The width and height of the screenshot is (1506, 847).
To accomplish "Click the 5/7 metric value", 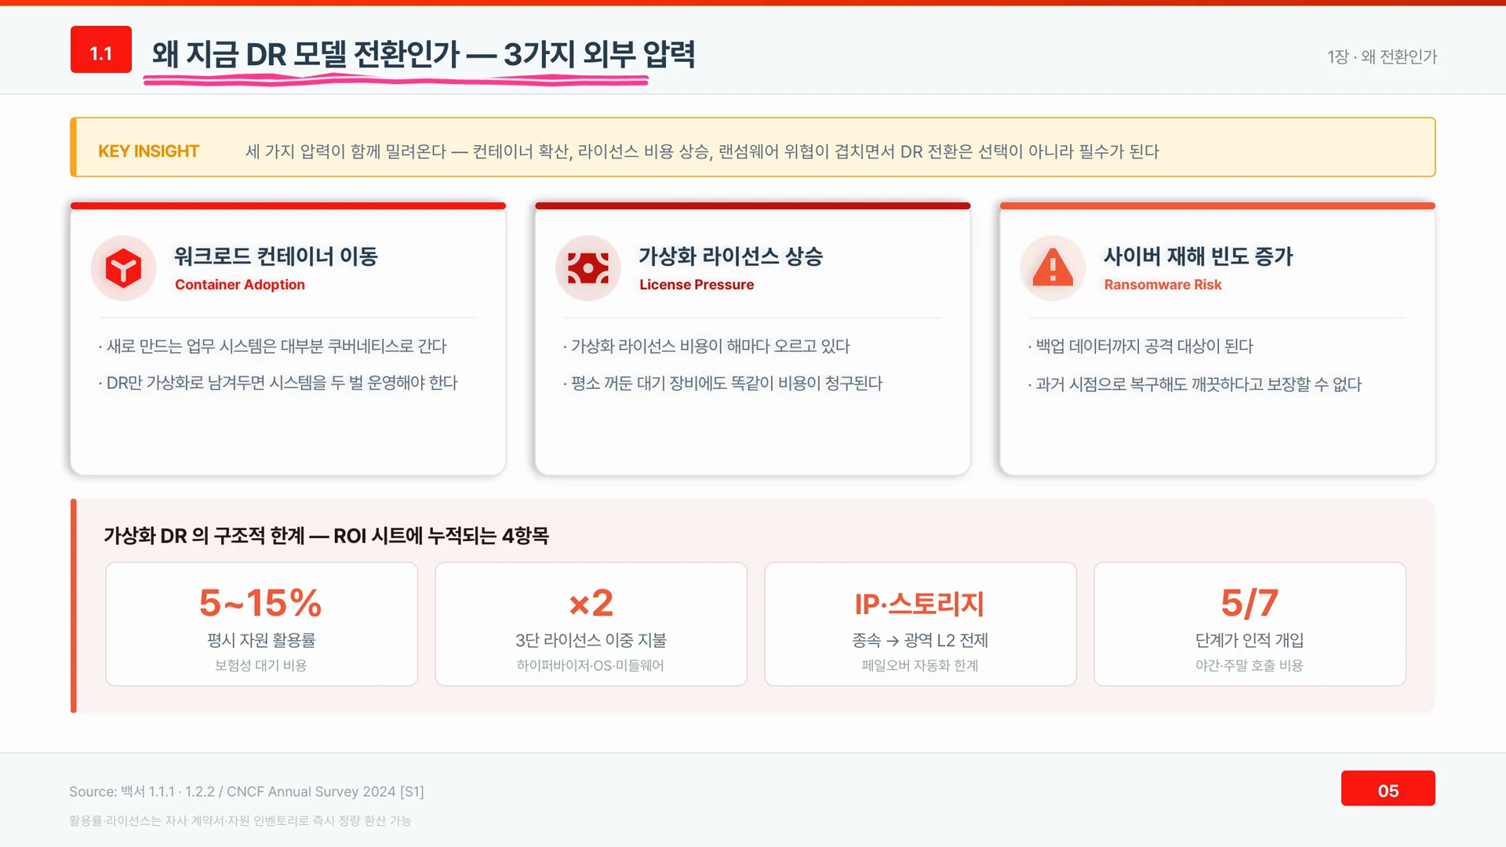I will point(1250,603).
